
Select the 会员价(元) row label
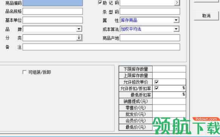point(136,121)
